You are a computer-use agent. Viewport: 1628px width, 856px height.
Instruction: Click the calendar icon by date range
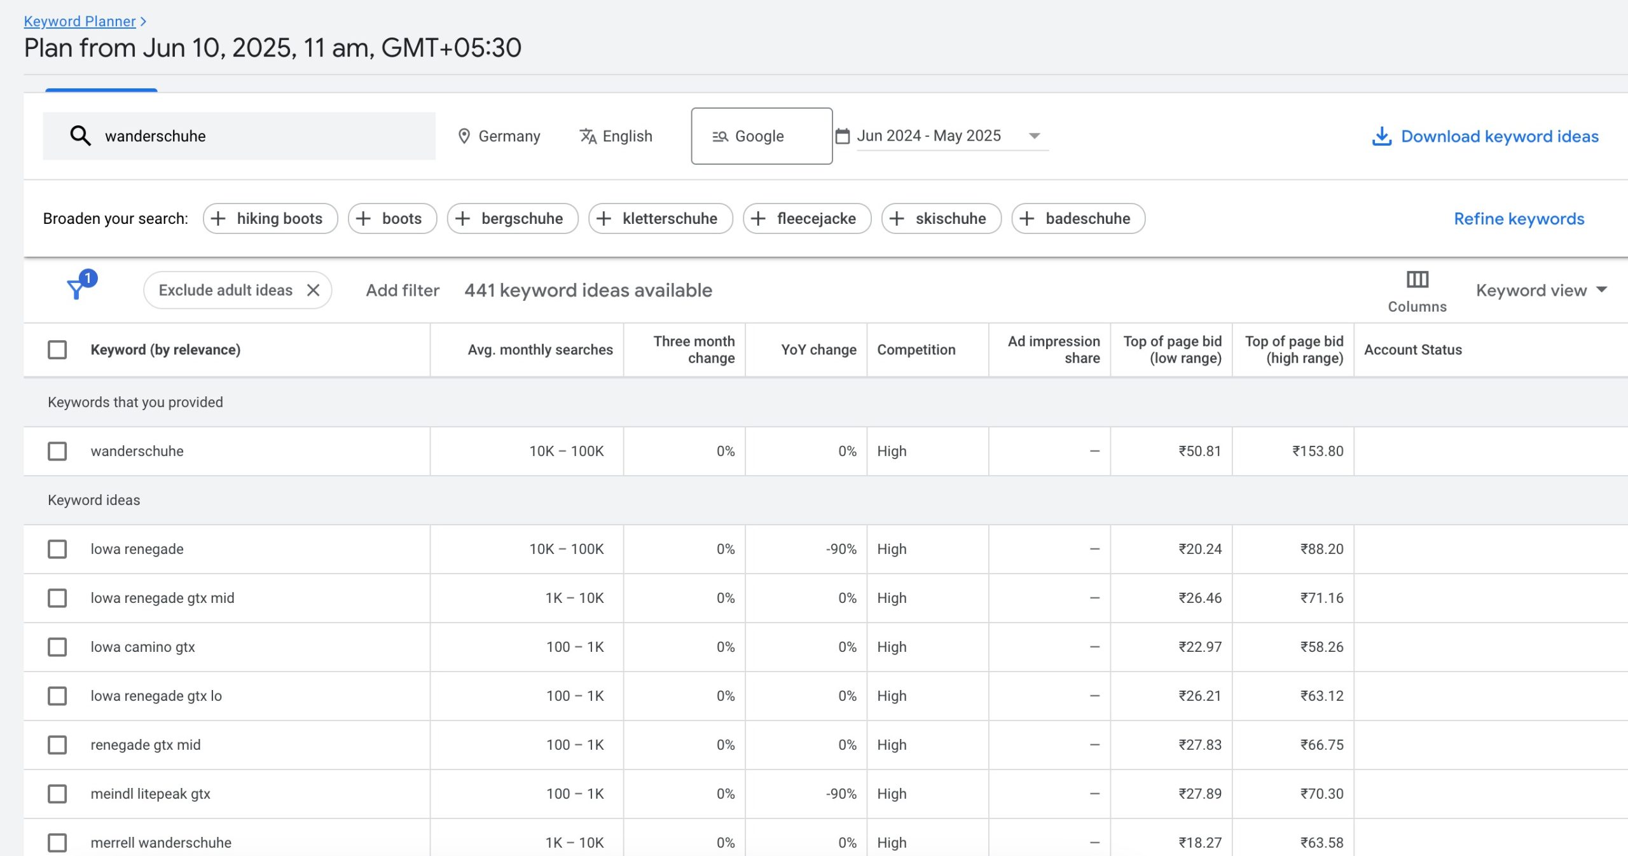point(842,136)
